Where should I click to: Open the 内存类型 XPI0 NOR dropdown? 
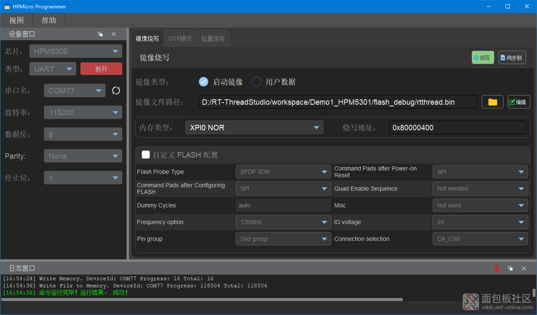(254, 127)
